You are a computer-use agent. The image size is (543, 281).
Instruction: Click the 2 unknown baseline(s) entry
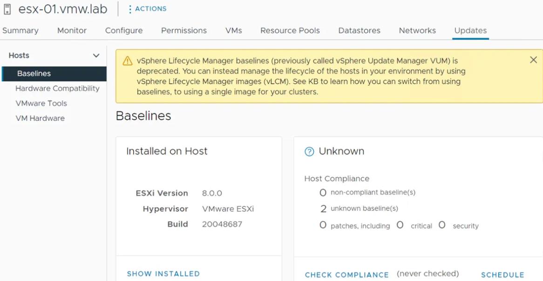(359, 209)
